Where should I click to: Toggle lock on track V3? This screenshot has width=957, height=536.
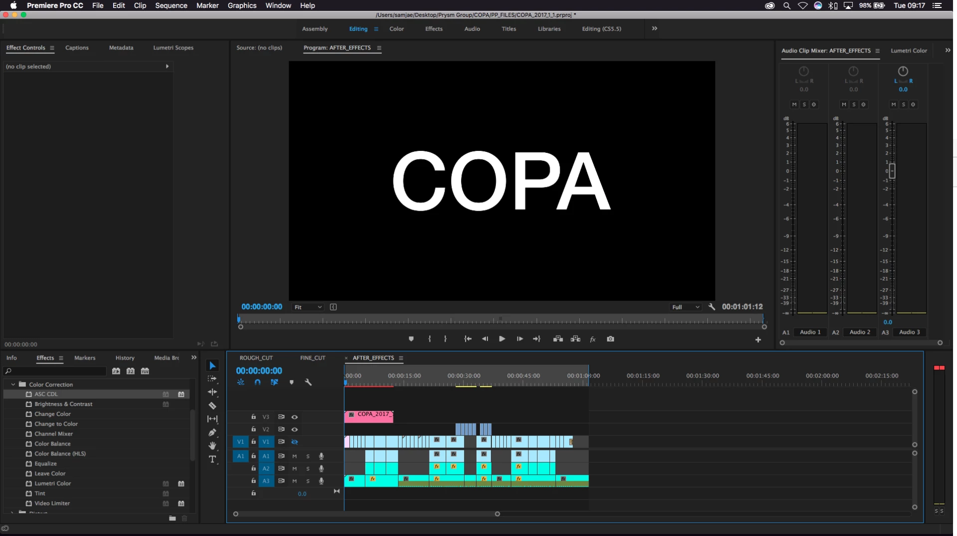(x=253, y=417)
